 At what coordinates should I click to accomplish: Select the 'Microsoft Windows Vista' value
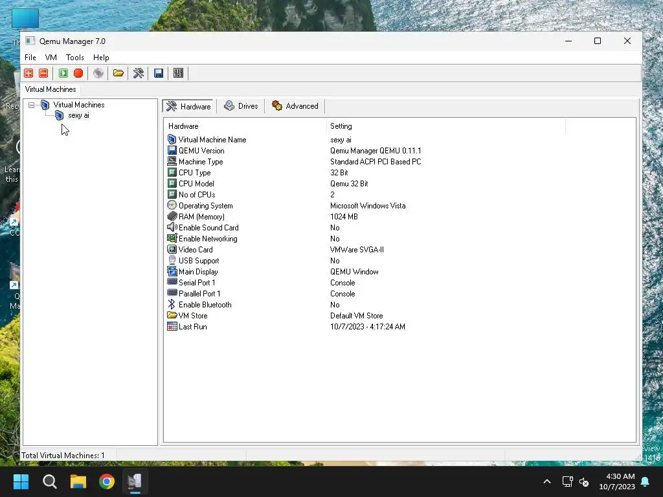click(368, 205)
